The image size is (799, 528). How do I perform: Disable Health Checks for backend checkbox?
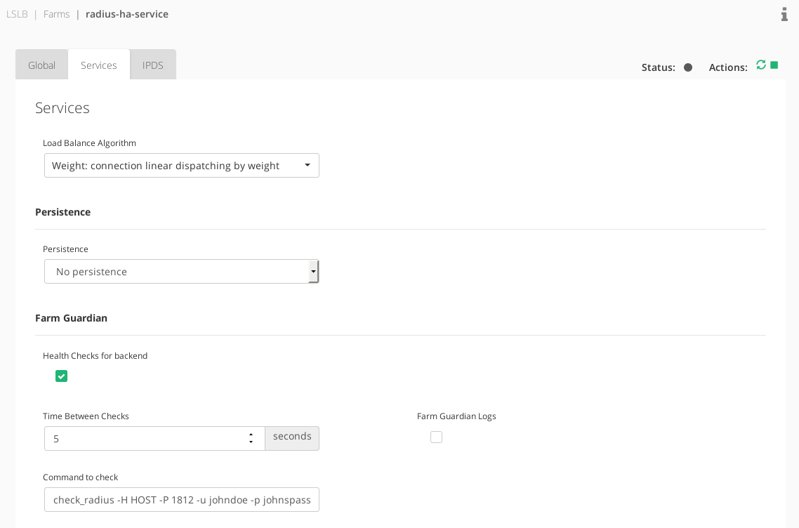click(62, 376)
